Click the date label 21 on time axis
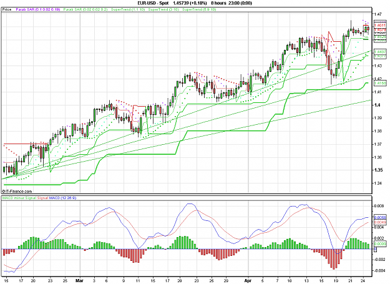Screen dimensions: 390x284 [351, 281]
